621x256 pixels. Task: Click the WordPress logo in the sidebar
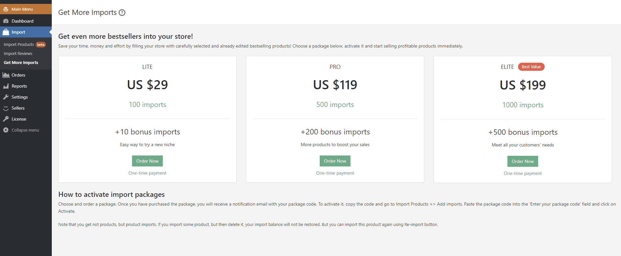coord(6,9)
